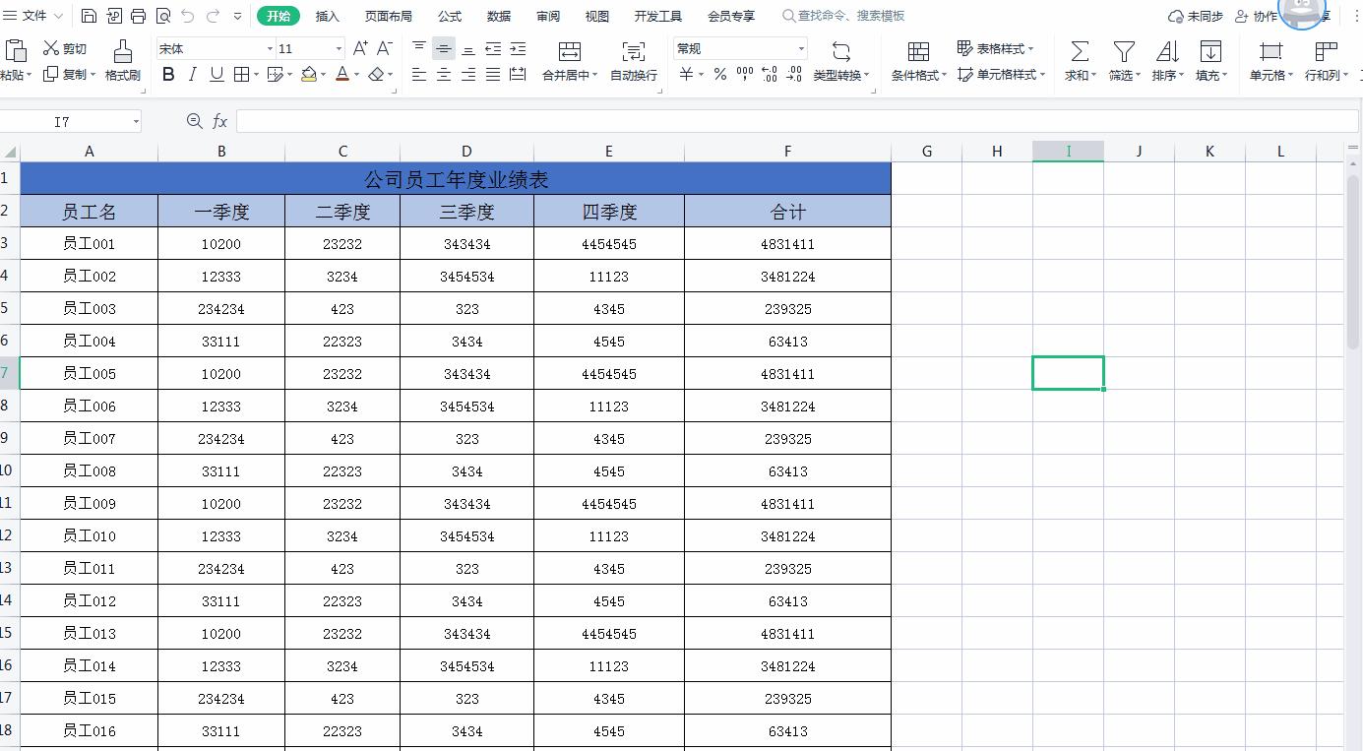The width and height of the screenshot is (1363, 751).
Task: Decrease font size with the A- icon
Action: (x=385, y=48)
